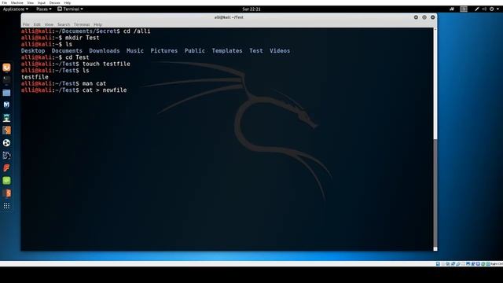This screenshot has height=283, width=503.
Task: Launch the red F Faraday dock icon
Action: [x=6, y=167]
